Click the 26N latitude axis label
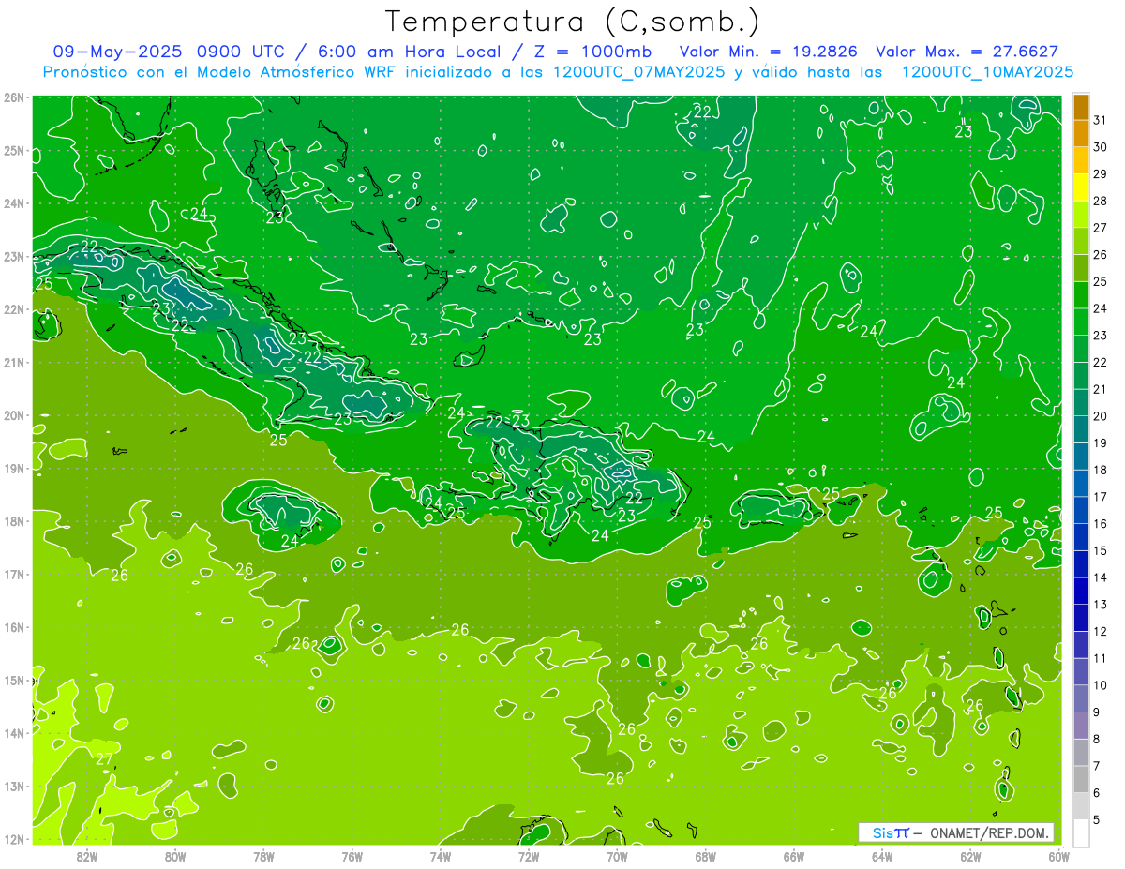Screen dimensions: 1125x869 pos(13,97)
